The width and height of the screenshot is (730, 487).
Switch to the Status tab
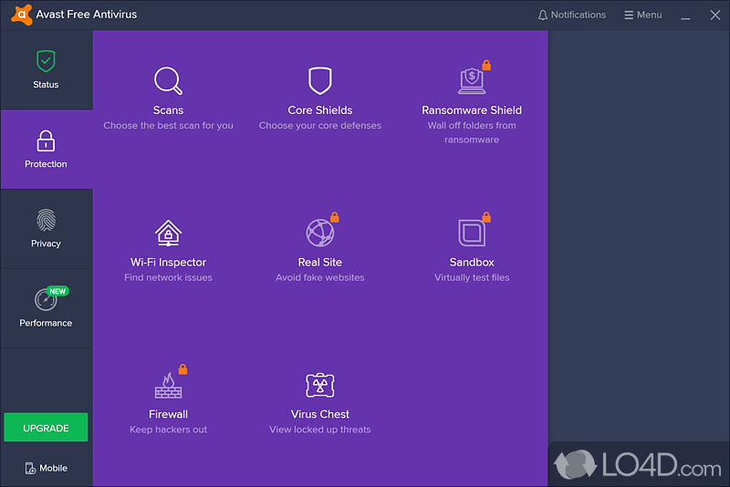(x=46, y=70)
